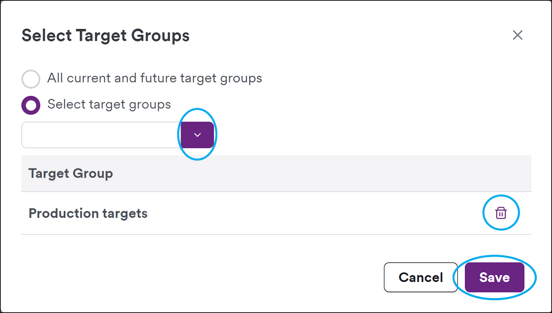Screen dimensions: 552x313
Task: Click the 'Select target groups' label text
Action: pyautogui.click(x=109, y=105)
